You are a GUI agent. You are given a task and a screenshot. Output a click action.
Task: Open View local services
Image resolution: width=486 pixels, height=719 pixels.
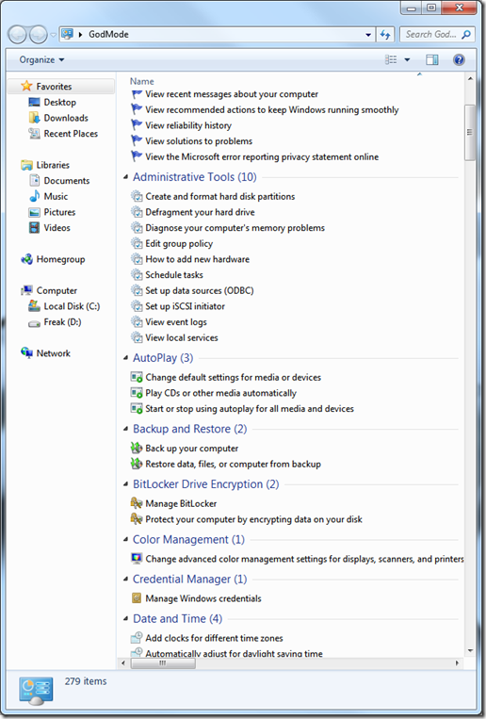pos(182,337)
